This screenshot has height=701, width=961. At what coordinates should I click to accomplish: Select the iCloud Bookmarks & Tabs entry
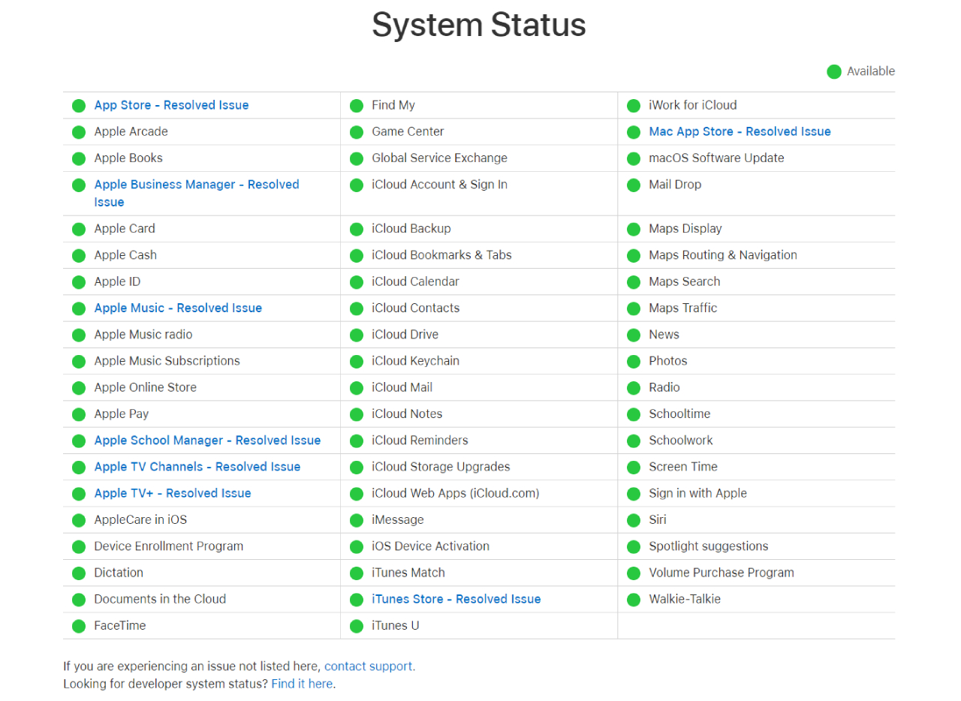coord(441,254)
